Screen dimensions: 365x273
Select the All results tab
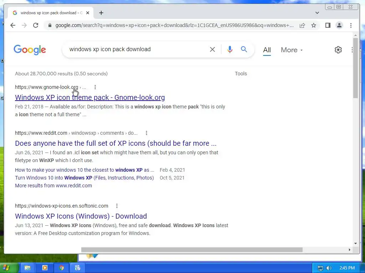click(x=267, y=50)
